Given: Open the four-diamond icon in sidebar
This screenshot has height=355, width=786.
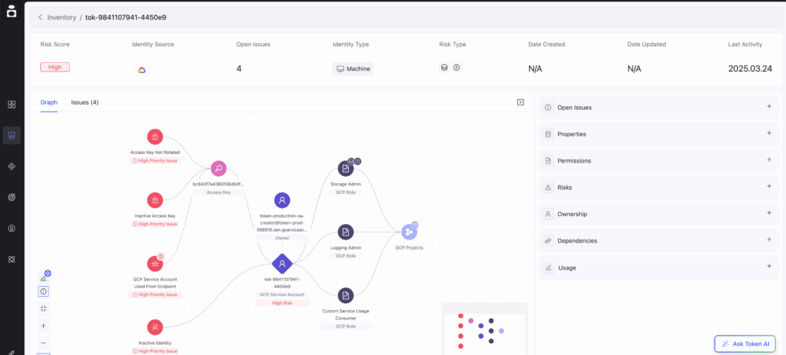Looking at the screenshot, I should tap(12, 167).
